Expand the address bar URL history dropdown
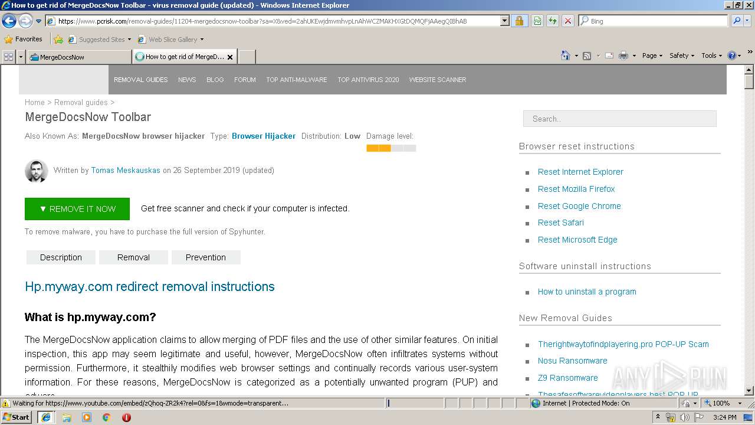755x425 pixels. 504,21
